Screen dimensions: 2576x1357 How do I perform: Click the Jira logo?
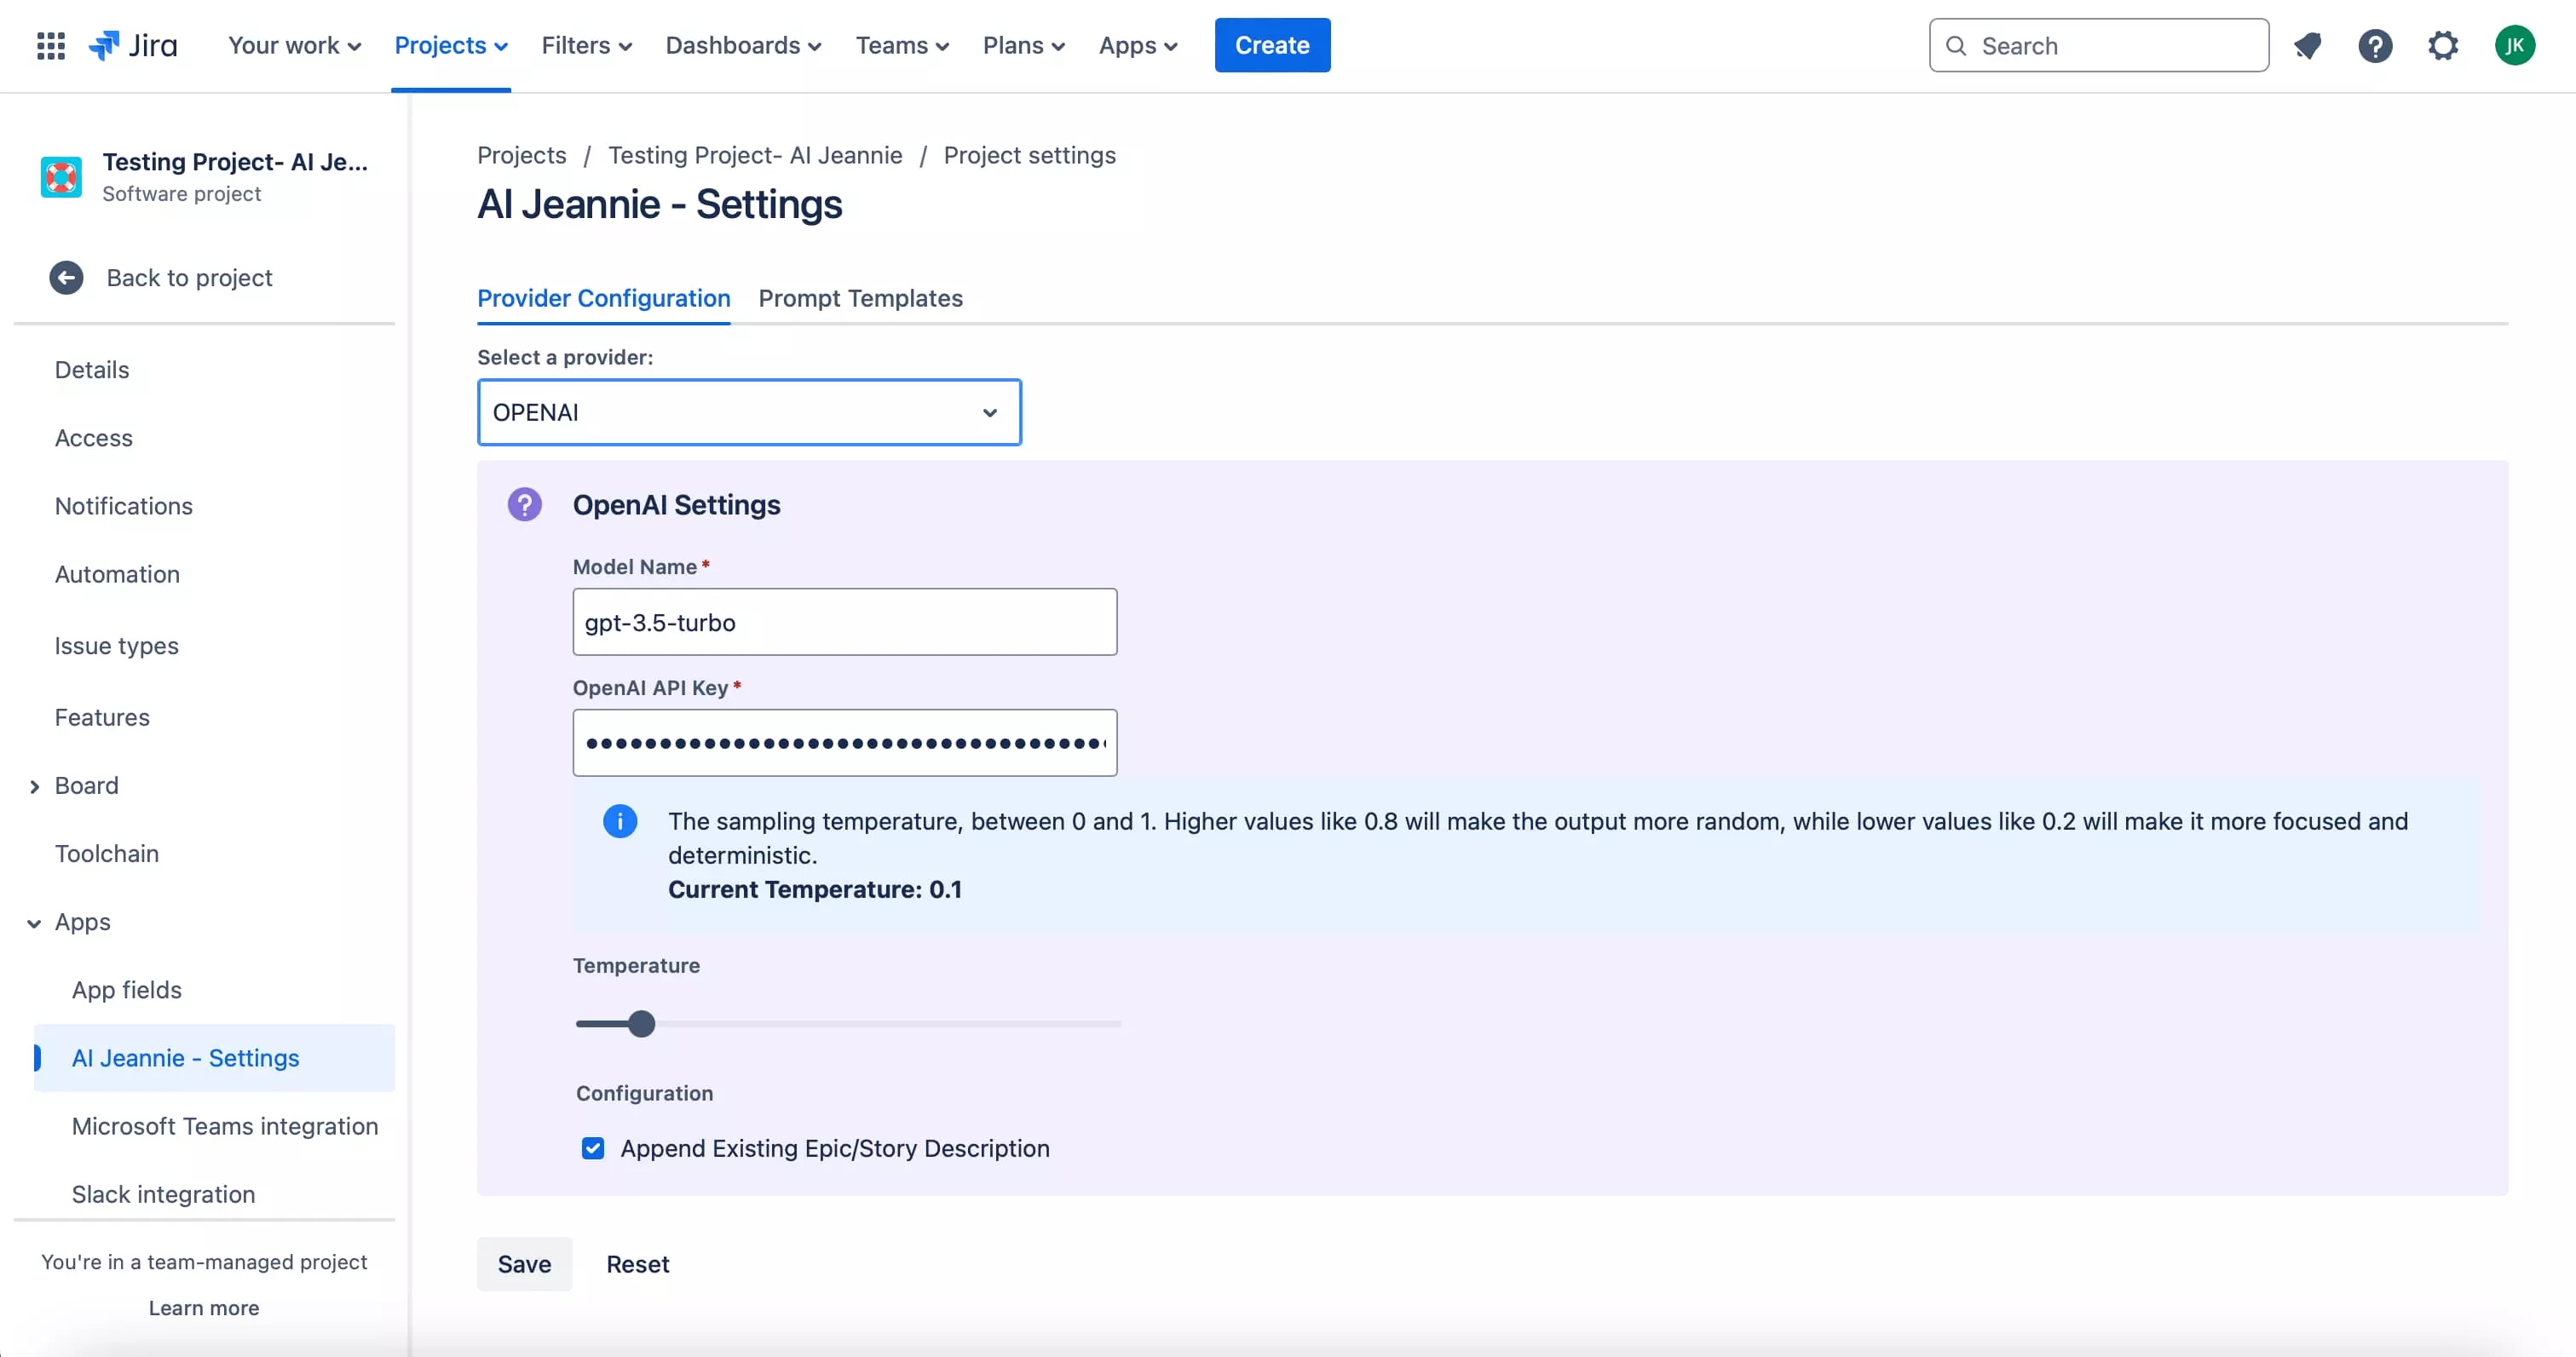[133, 46]
